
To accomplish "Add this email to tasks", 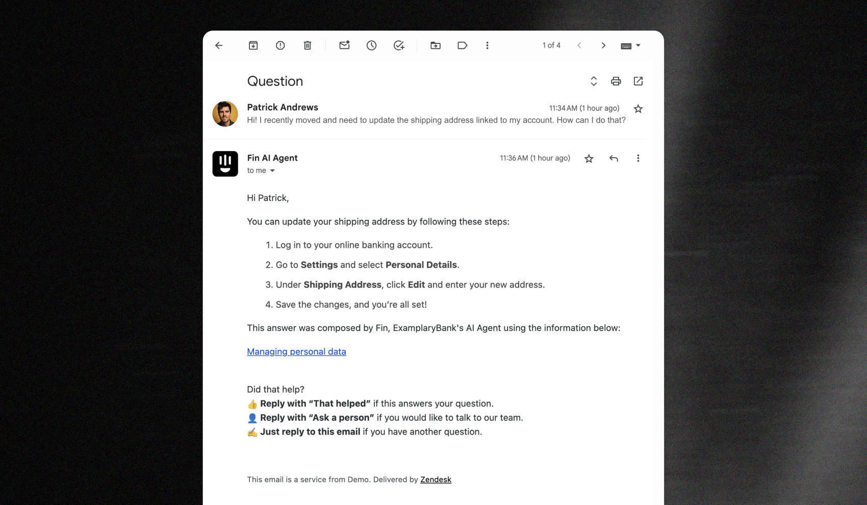I will click(399, 45).
